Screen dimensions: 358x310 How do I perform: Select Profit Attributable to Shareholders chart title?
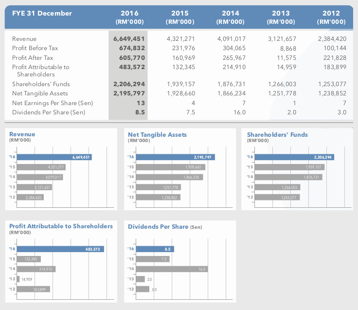pos(61,226)
